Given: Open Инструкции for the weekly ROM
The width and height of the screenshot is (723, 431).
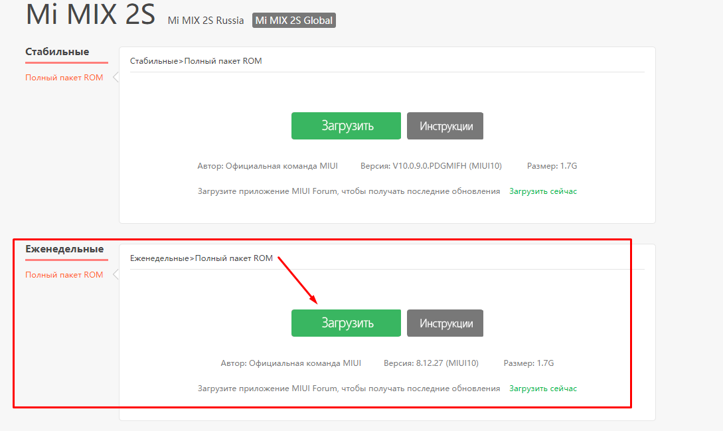Looking at the screenshot, I should click(x=445, y=323).
